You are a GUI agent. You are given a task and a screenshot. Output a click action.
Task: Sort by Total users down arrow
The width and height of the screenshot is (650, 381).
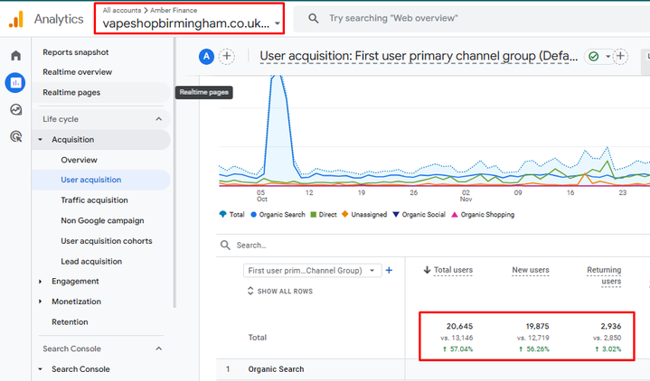(427, 270)
